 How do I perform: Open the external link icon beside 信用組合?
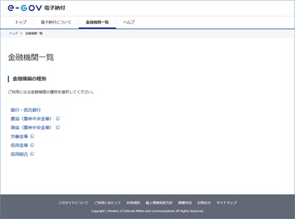(x=32, y=154)
